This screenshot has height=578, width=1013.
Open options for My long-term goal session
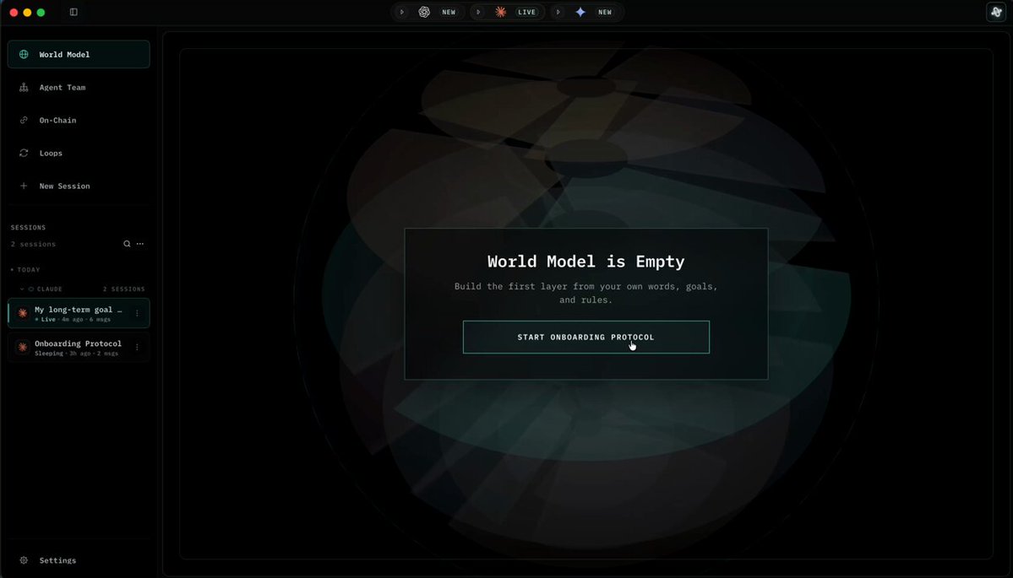pos(137,314)
